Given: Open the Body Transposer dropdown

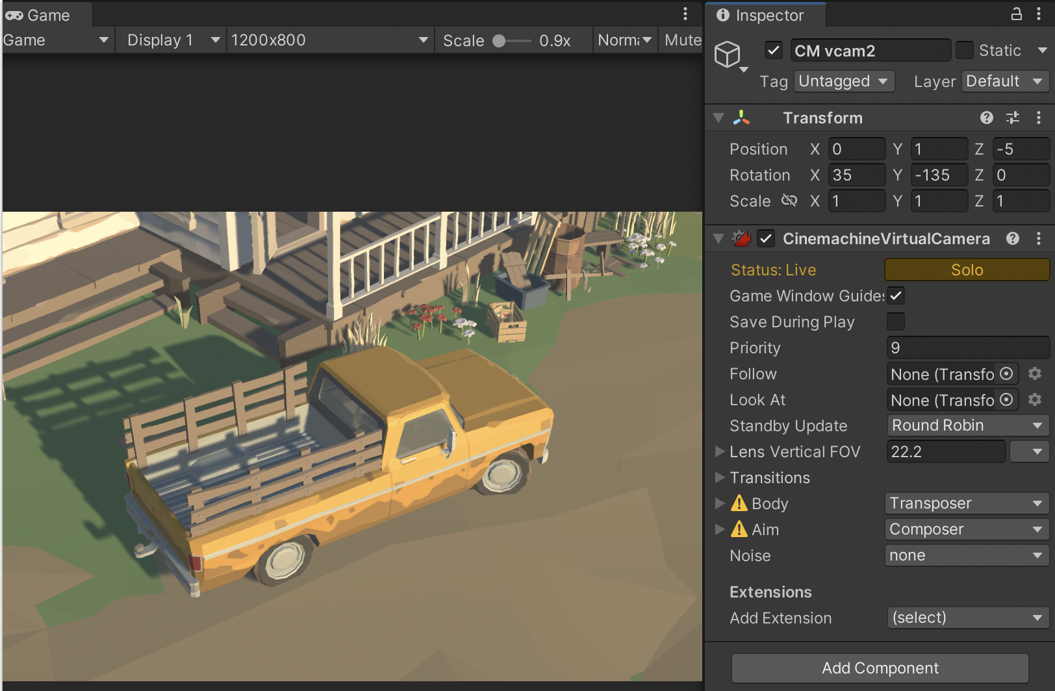Looking at the screenshot, I should pyautogui.click(x=967, y=503).
